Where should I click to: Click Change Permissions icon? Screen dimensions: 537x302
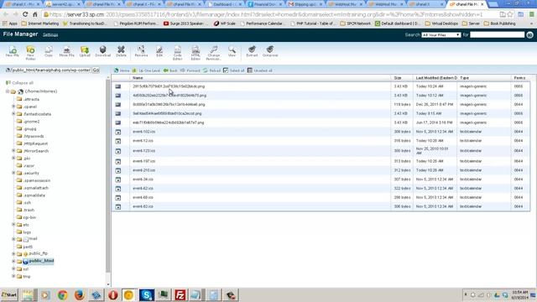pyautogui.click(x=214, y=52)
